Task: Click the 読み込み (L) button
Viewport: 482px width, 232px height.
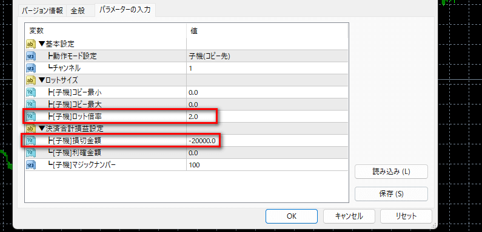Action: pyautogui.click(x=391, y=172)
